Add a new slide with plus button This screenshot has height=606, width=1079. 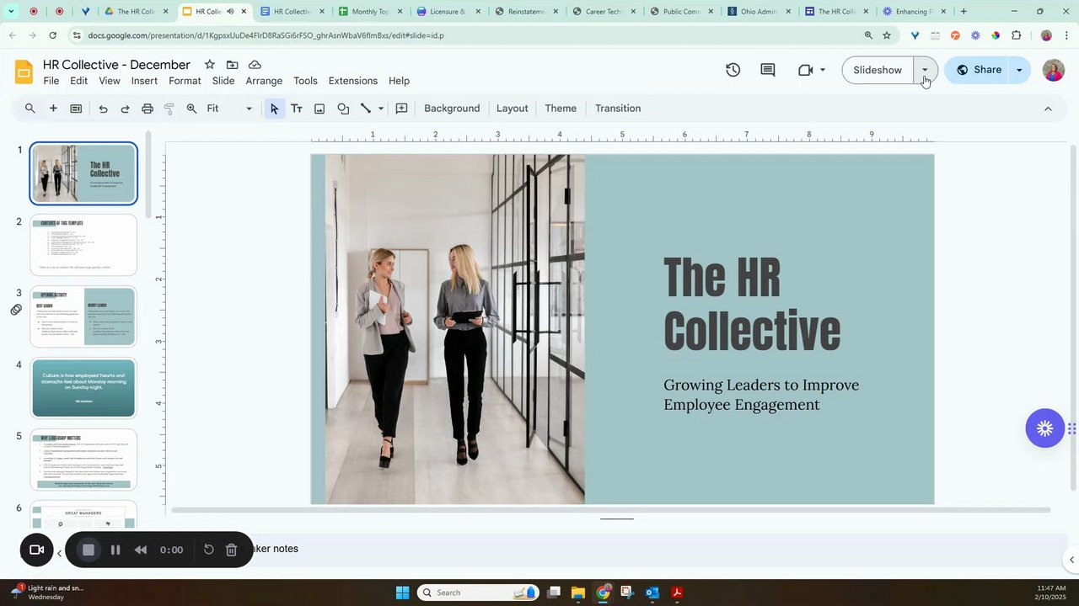click(53, 109)
